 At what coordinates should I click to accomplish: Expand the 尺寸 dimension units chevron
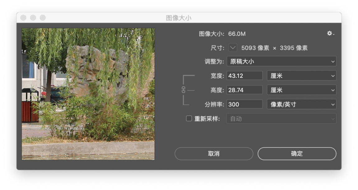tap(233, 48)
